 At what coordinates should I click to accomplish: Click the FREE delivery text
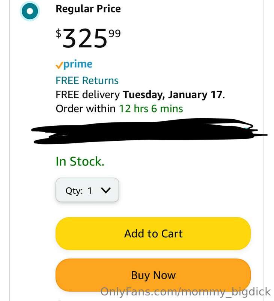[x=87, y=94]
